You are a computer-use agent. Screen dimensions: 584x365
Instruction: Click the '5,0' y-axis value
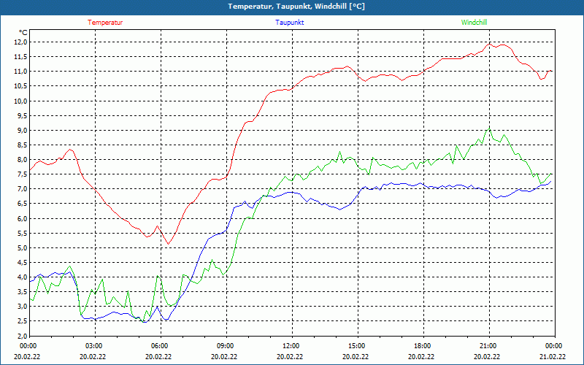[23, 247]
